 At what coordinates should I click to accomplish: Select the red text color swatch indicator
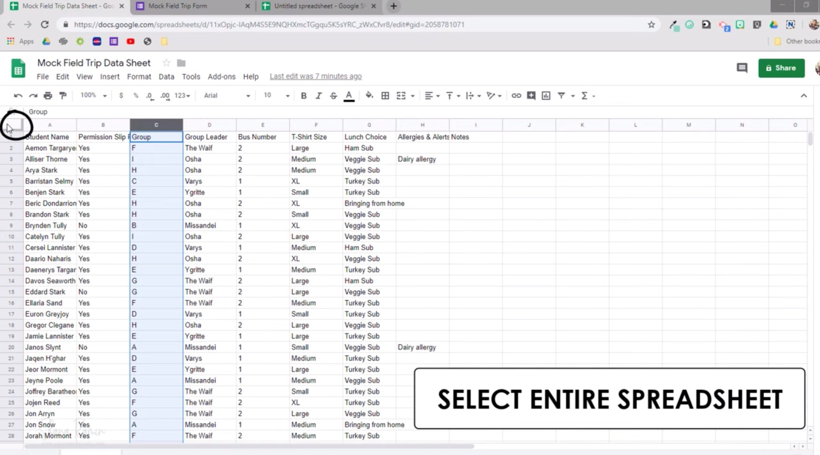[x=349, y=96]
